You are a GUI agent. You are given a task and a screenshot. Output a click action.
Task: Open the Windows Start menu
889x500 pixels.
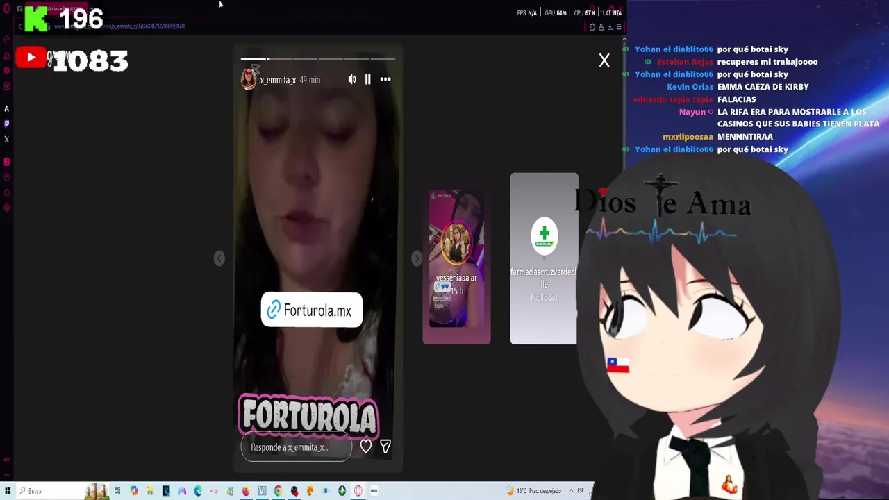pos(7,491)
